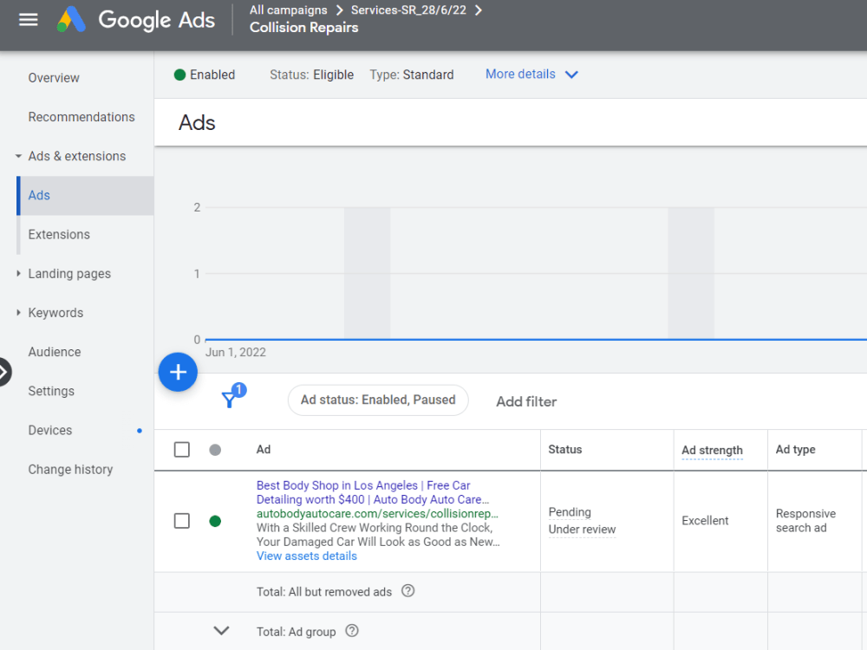This screenshot has width=867, height=650.
Task: Expand the Keywords section
Action: [18, 313]
